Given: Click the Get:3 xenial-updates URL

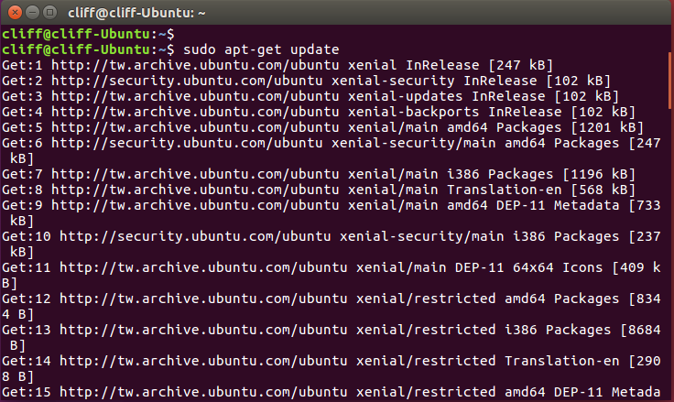Looking at the screenshot, I should click(195, 96).
